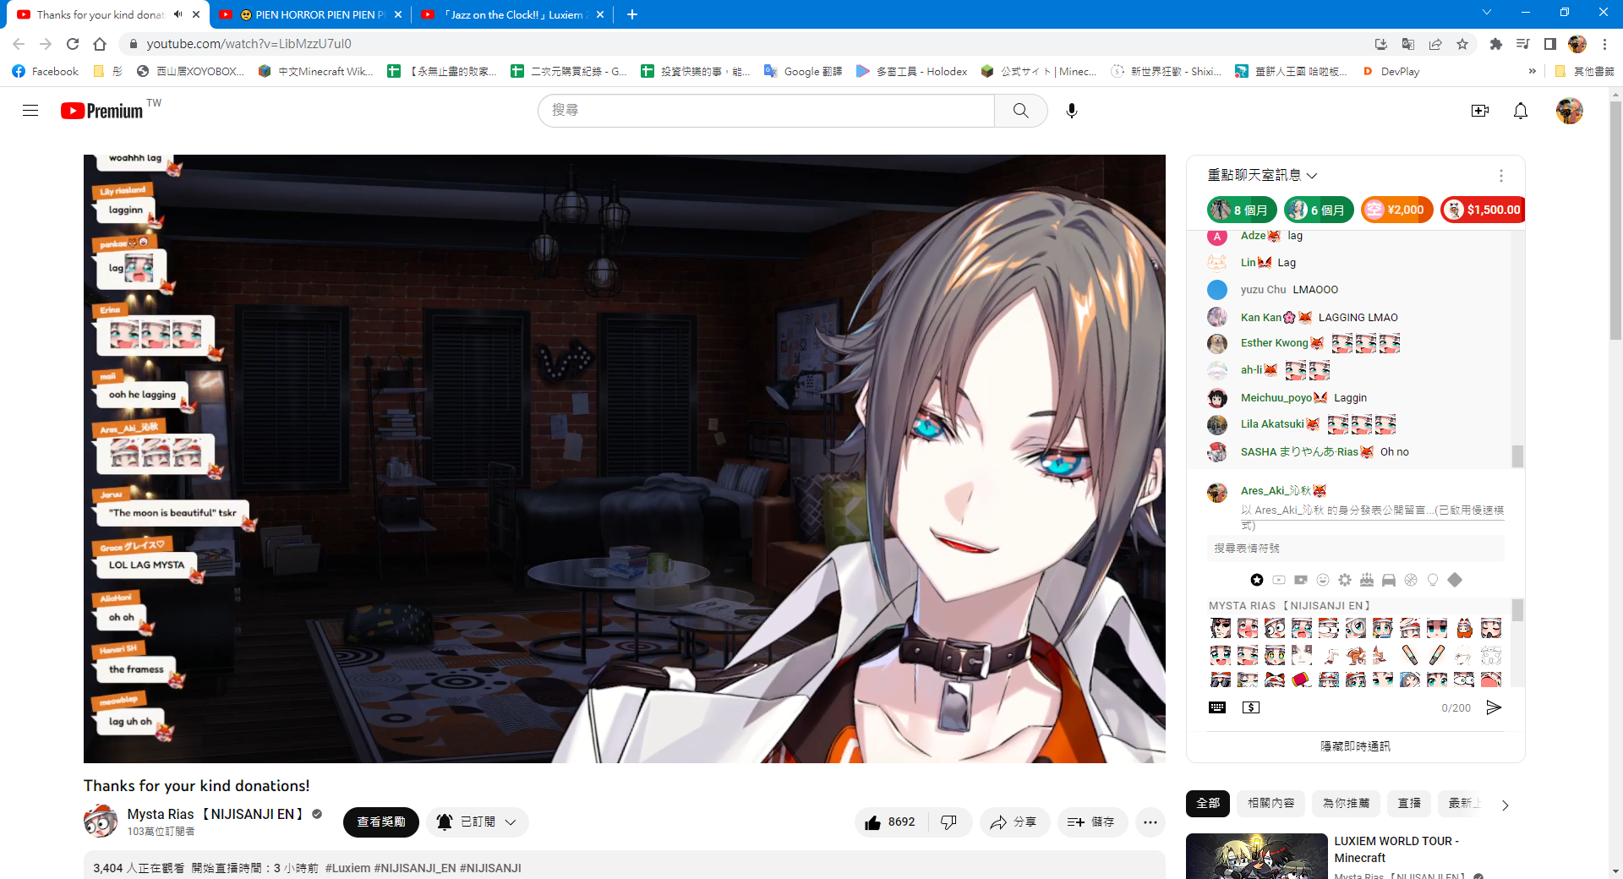Click the 分享 share button
Viewport: 1623px width, 879px height.
pos(1014,822)
